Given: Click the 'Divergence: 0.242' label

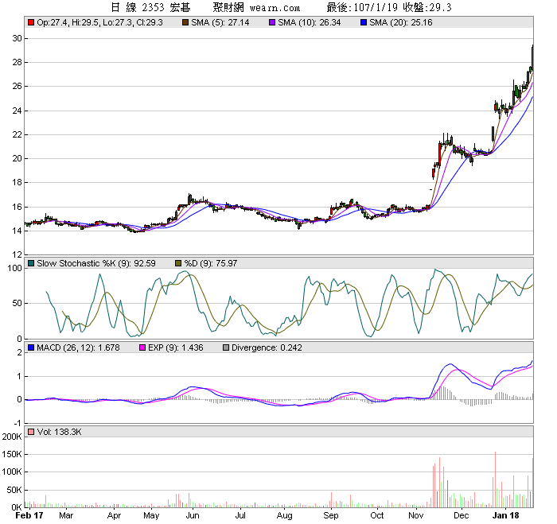Looking at the screenshot, I should 267,347.
